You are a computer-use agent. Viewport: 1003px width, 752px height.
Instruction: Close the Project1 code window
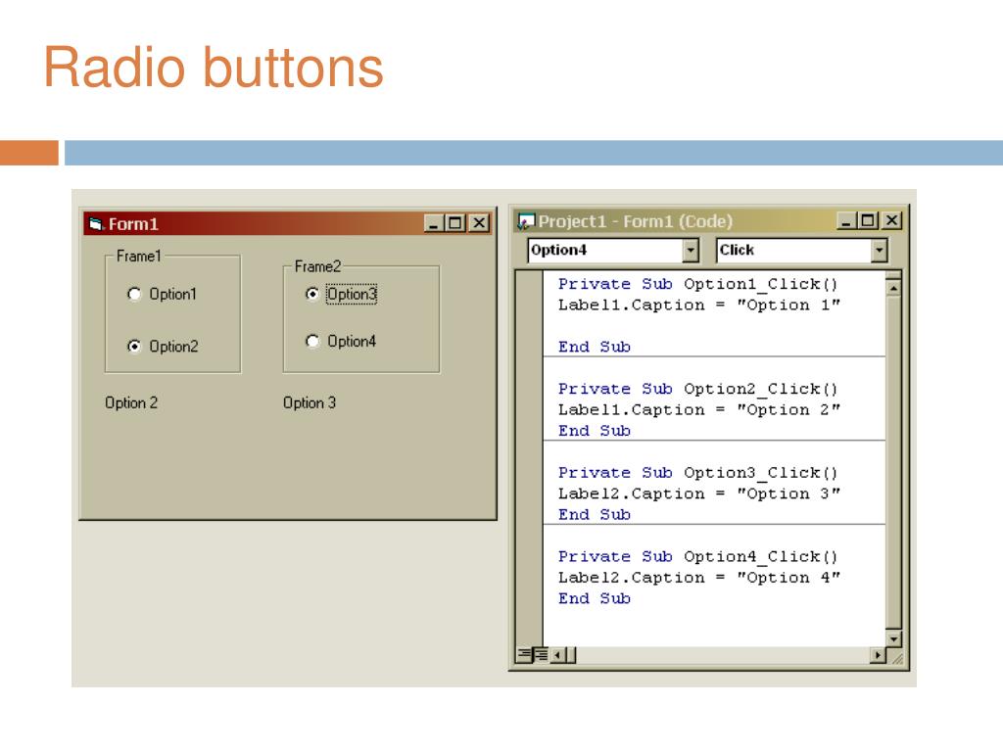(x=891, y=220)
